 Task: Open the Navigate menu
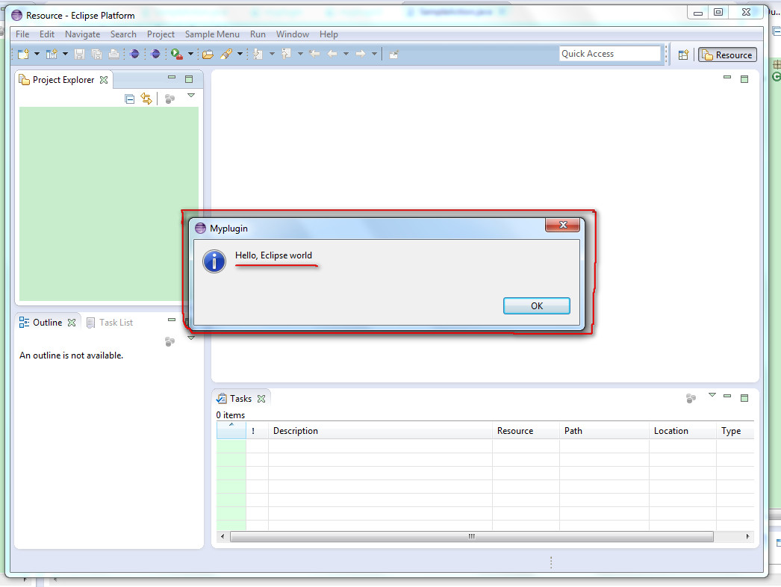[82, 34]
